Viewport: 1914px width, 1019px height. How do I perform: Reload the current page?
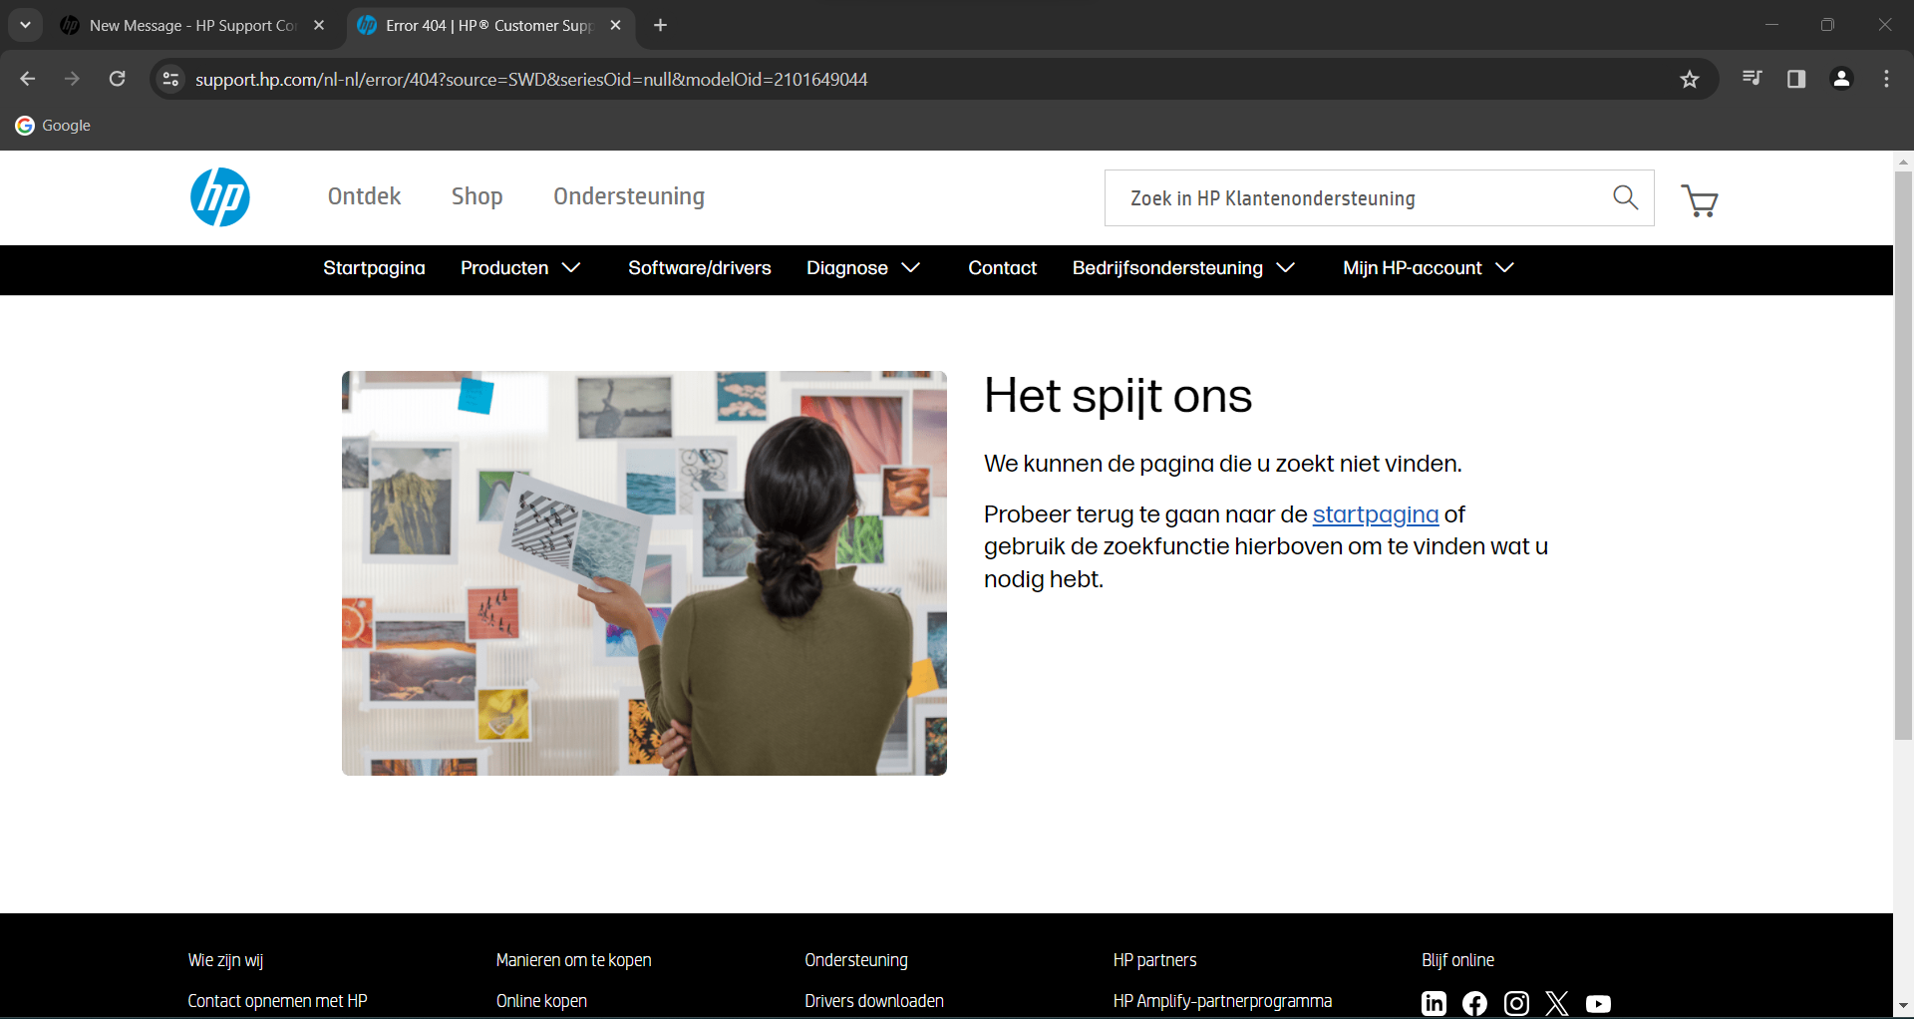117,79
